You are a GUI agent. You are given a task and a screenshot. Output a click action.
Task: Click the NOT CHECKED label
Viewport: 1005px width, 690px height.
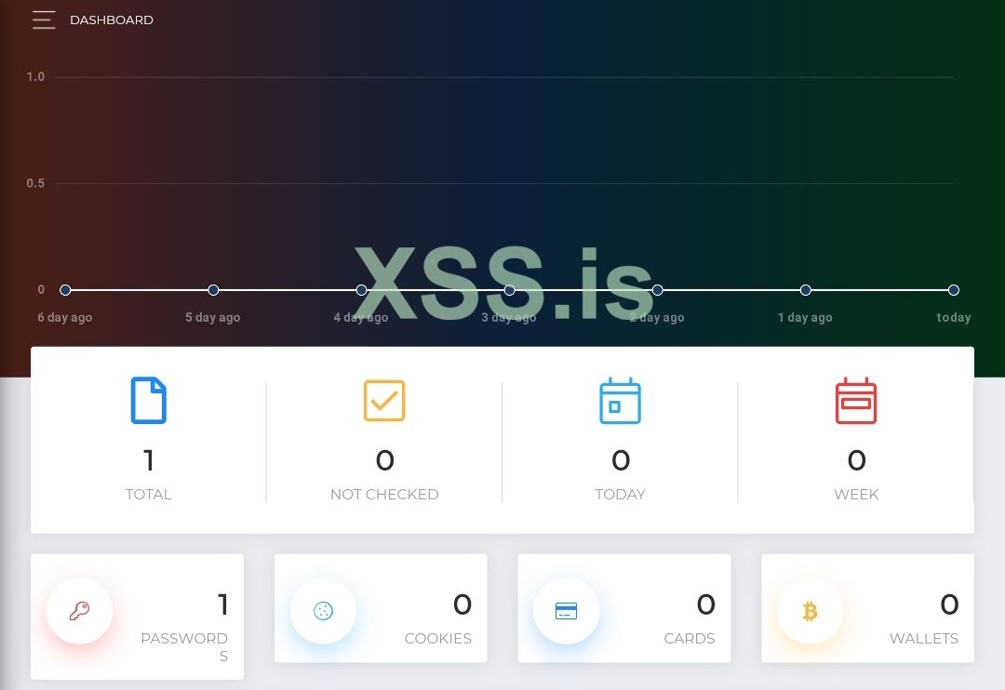tap(384, 494)
